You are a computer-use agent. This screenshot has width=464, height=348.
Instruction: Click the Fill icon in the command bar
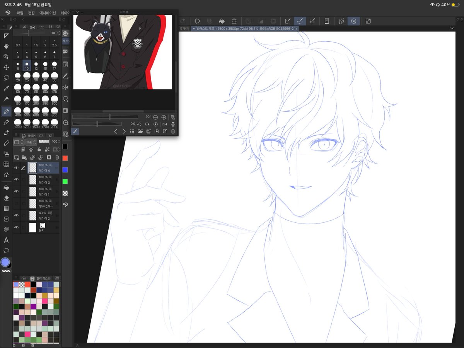222,21
